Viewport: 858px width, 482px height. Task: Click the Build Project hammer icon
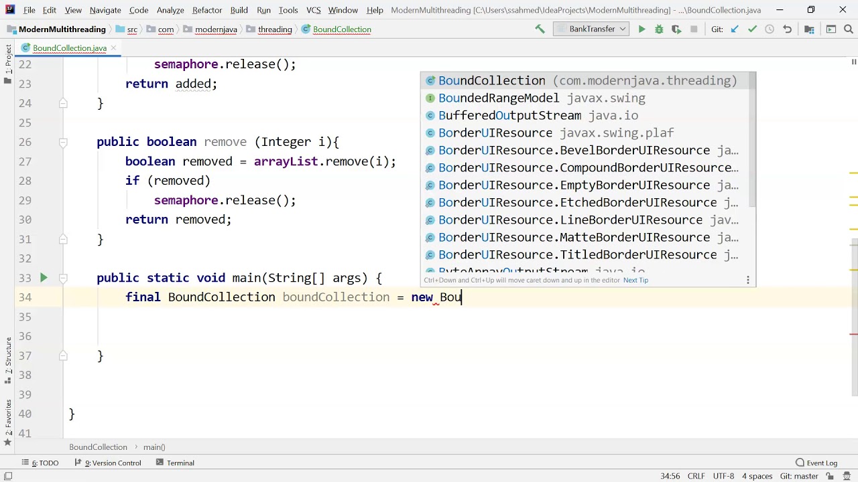[540, 29]
